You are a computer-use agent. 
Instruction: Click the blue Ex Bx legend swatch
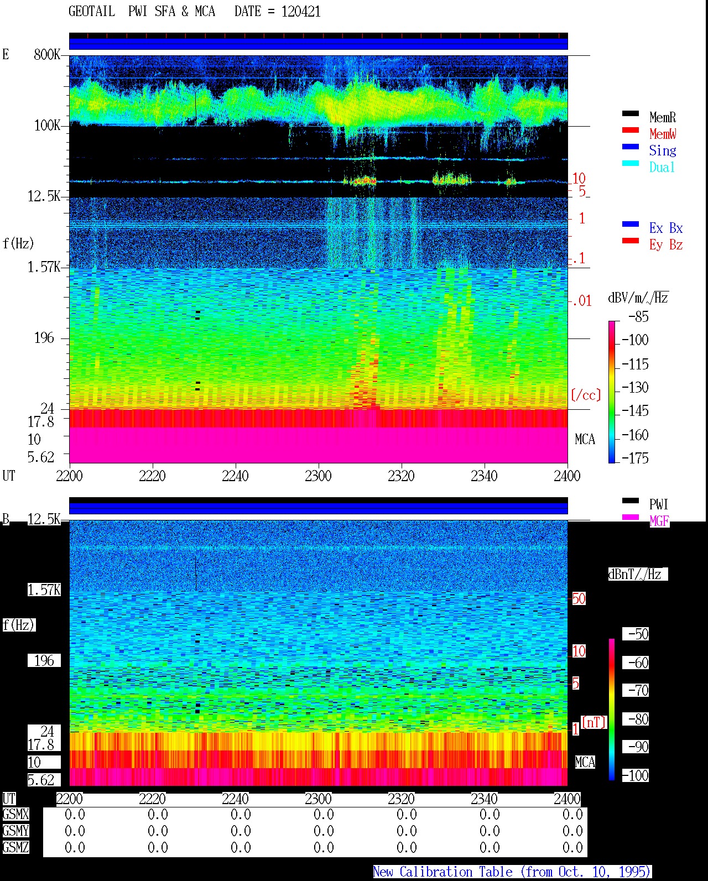[630, 224]
